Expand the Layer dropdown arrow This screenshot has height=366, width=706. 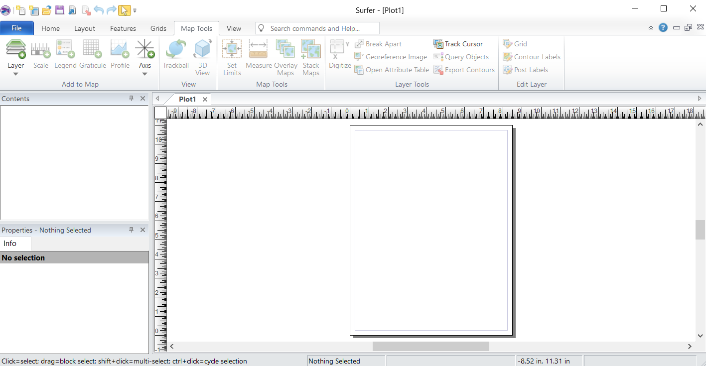tap(15, 74)
